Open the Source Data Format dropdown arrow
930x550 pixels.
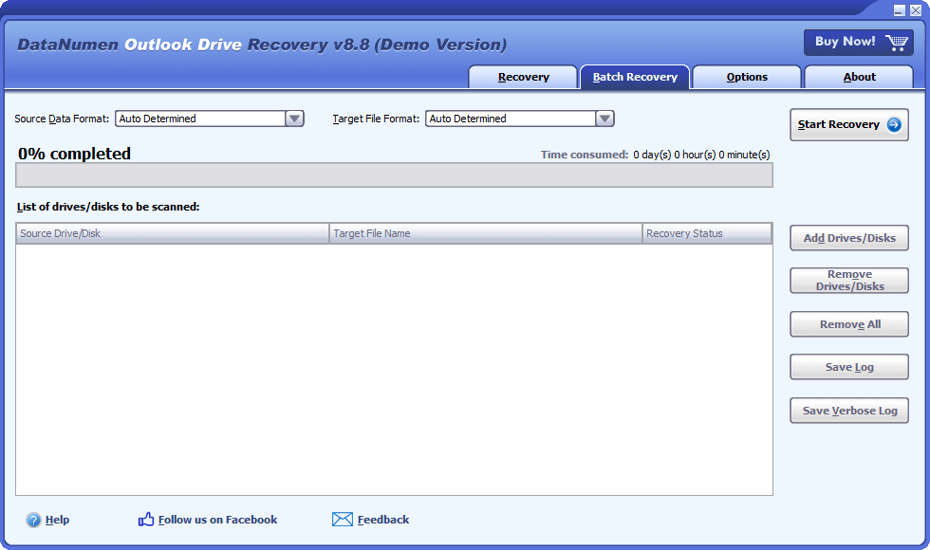[x=294, y=119]
